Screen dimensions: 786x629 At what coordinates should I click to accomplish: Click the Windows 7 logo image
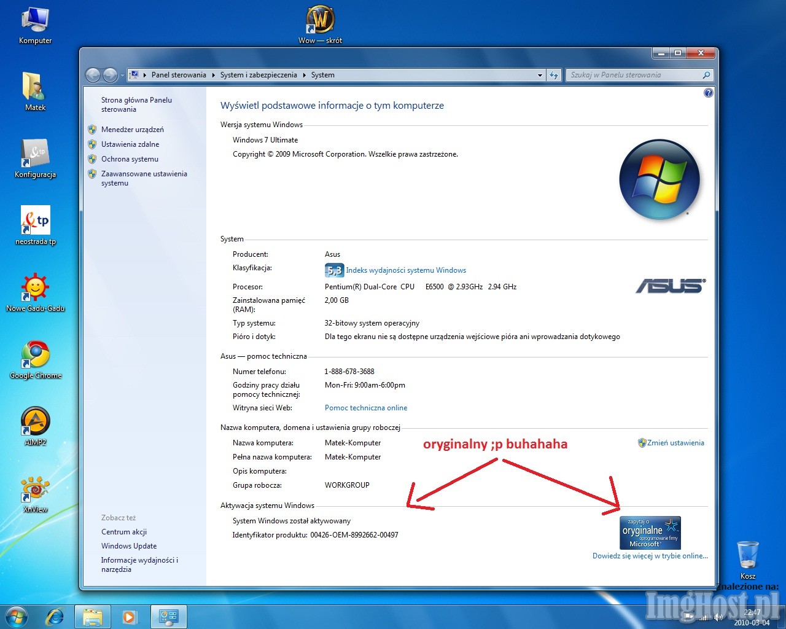[660, 180]
